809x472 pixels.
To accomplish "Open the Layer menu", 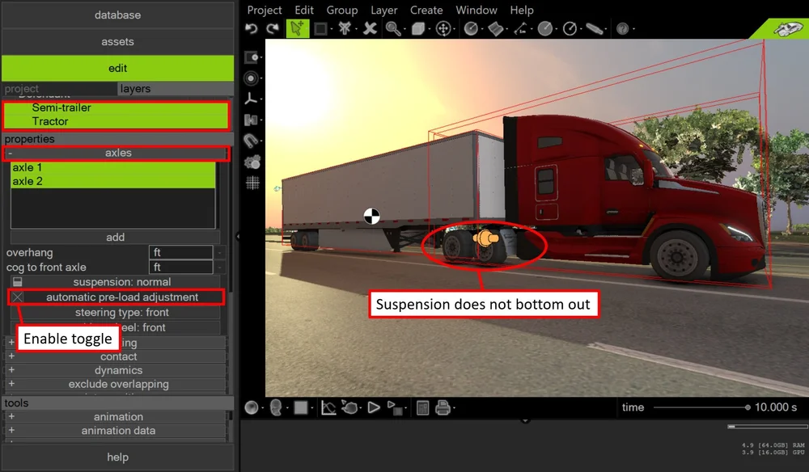I will click(x=383, y=10).
